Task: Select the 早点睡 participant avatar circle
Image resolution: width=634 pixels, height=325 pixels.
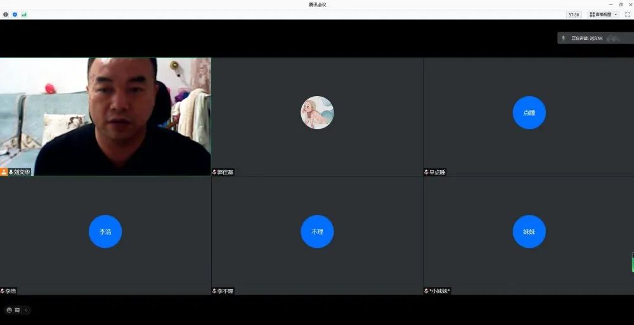Action: tap(529, 113)
